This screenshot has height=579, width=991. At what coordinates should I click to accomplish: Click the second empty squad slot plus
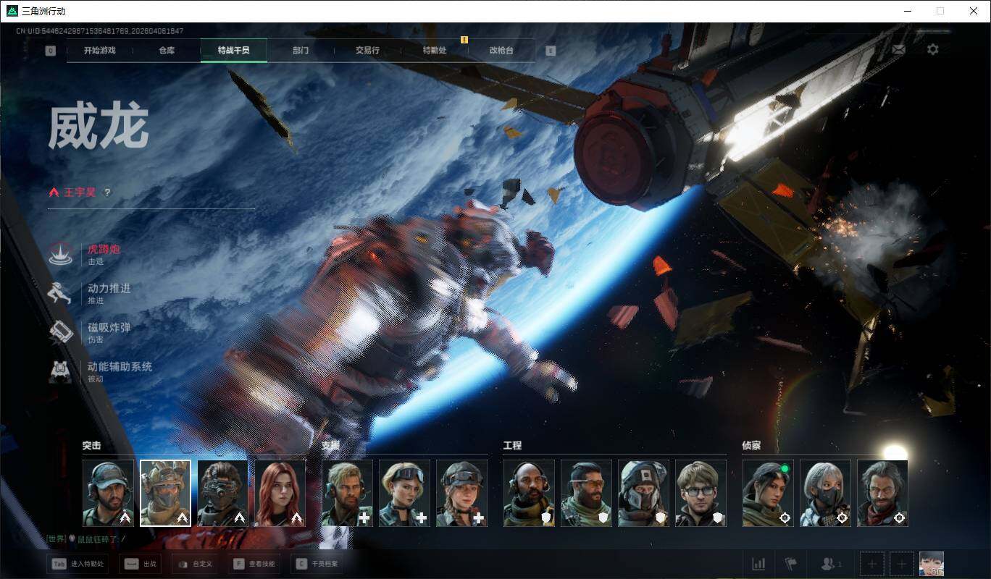(901, 564)
